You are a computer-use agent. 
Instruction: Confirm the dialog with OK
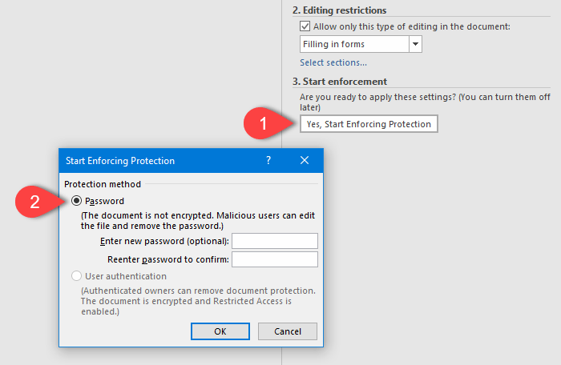click(220, 331)
